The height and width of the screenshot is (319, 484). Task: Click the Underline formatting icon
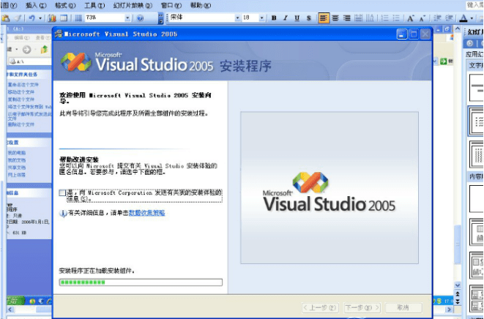(295, 17)
